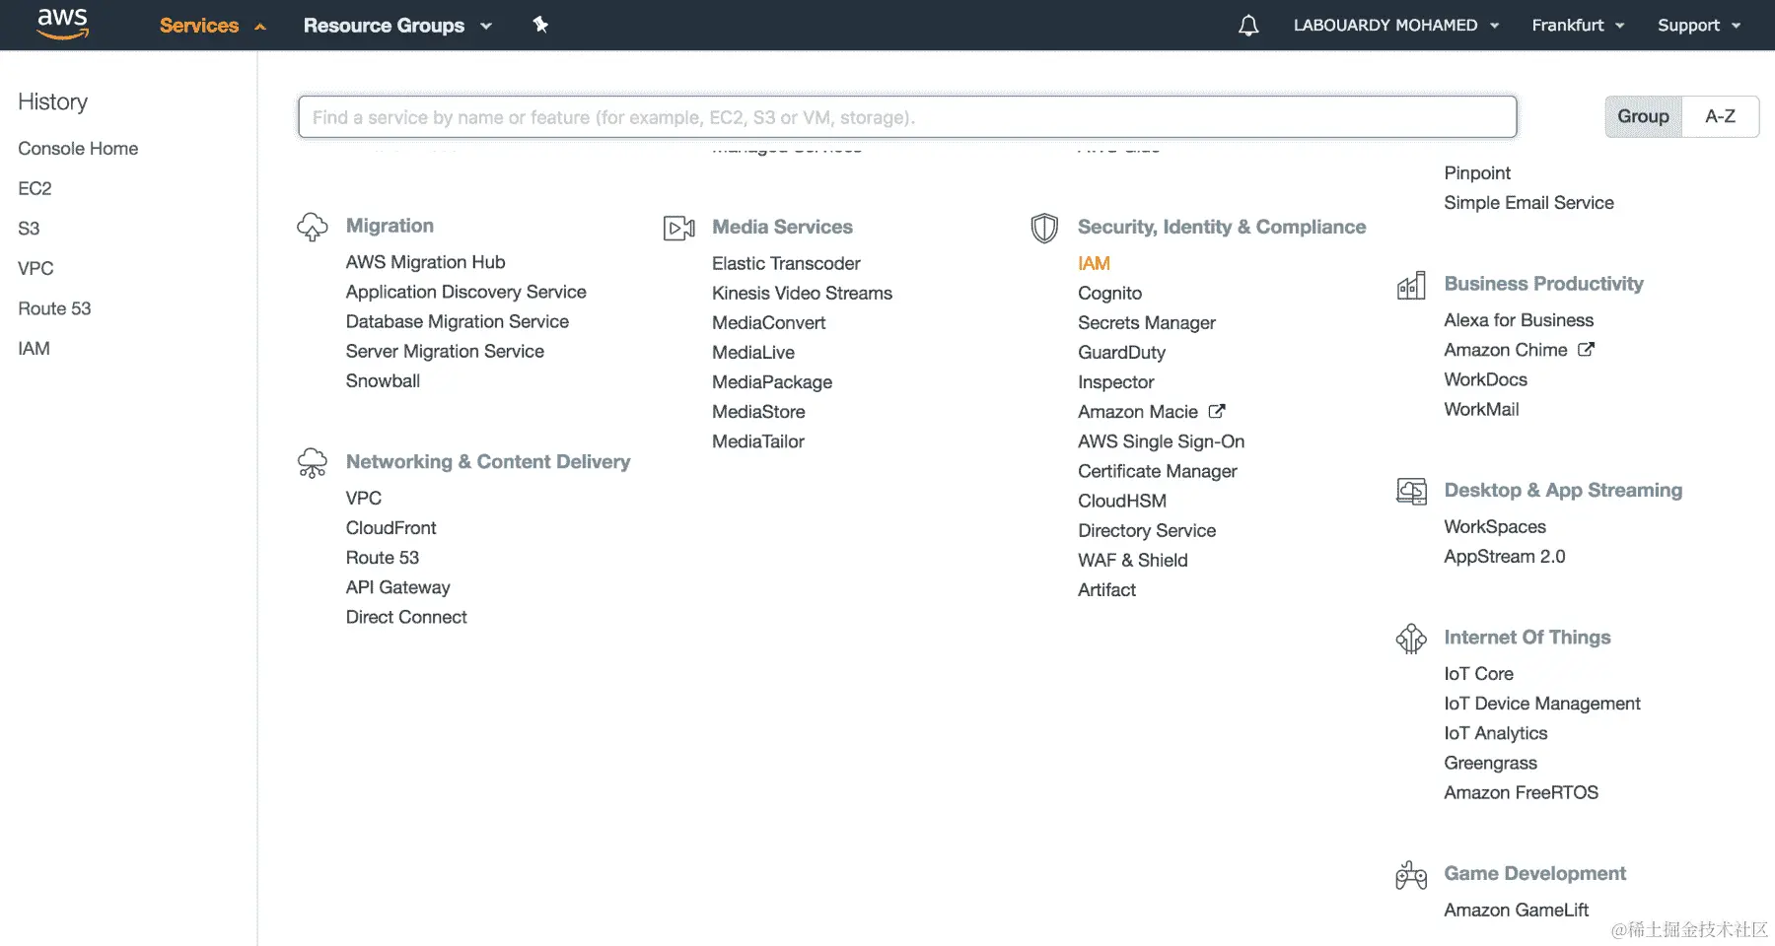1775x946 pixels.
Task: Switch to A-Z view
Action: coord(1720,116)
